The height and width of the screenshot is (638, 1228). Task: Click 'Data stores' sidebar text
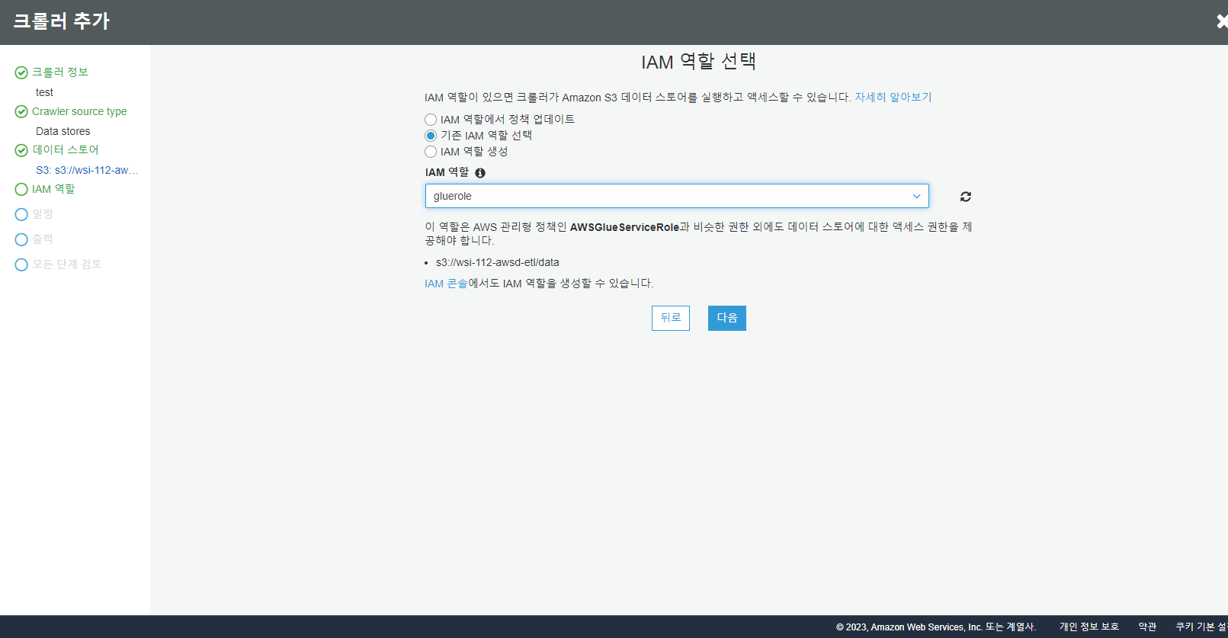pyautogui.click(x=63, y=131)
